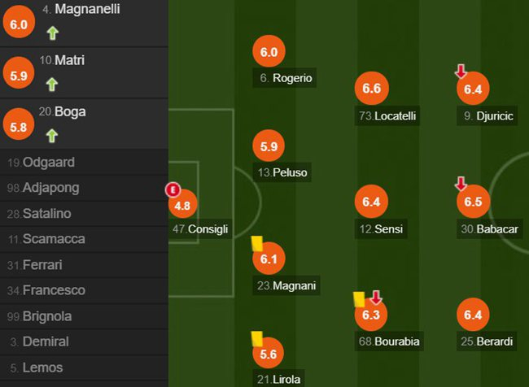Click the red substitution arrow on Babacar
Viewport: 529px width, 387px height.
pos(461,184)
